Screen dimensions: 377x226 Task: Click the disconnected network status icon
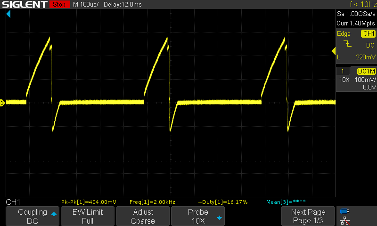point(345,220)
